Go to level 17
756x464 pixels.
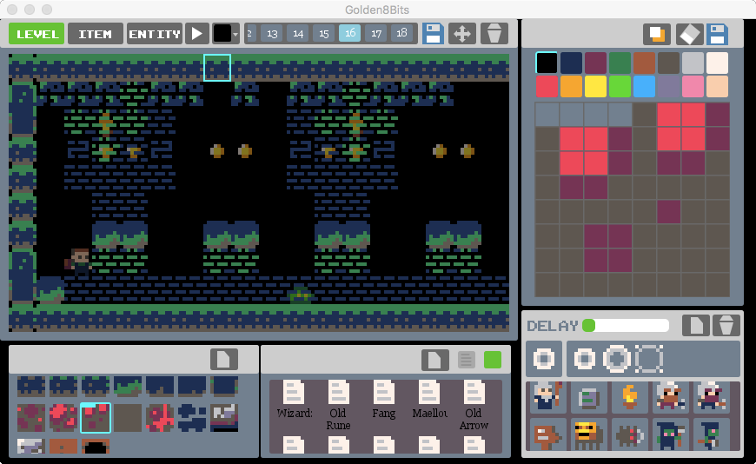click(376, 34)
